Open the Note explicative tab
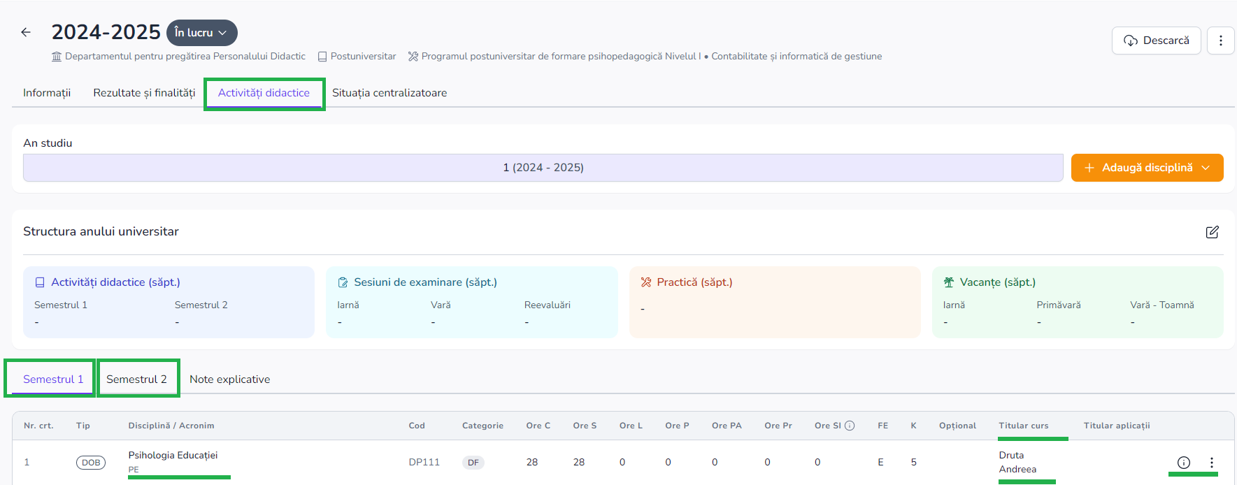This screenshot has height=485, width=1237. [229, 379]
